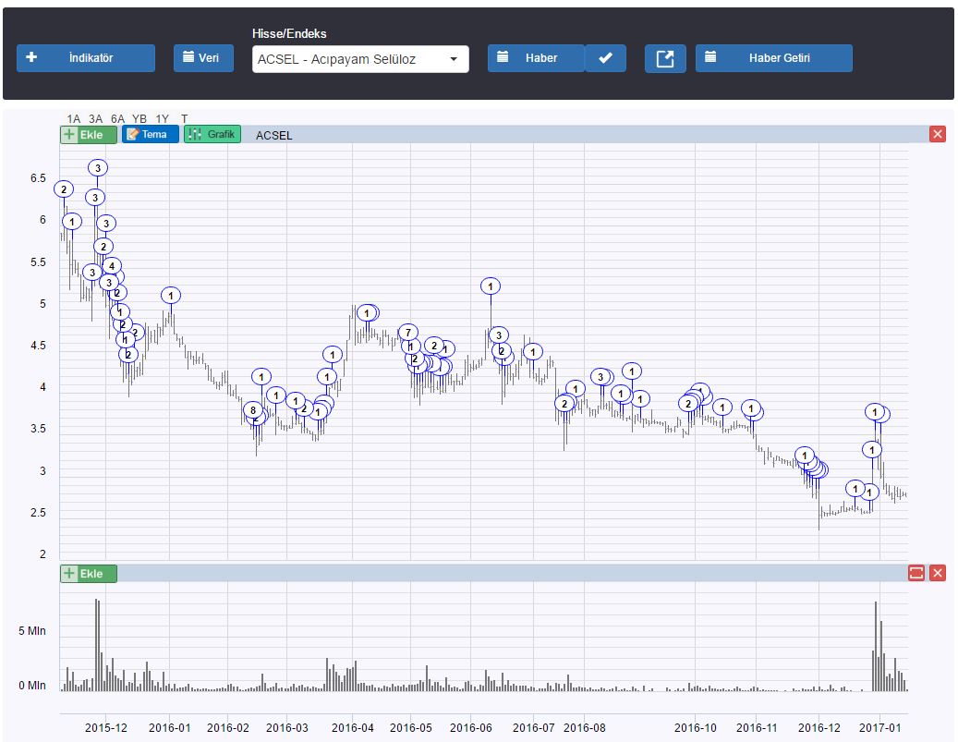Add indicator with the İndikatör button
The height and width of the screenshot is (742, 958).
tap(86, 58)
